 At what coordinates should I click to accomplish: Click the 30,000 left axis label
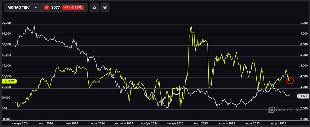pyautogui.click(x=7, y=77)
